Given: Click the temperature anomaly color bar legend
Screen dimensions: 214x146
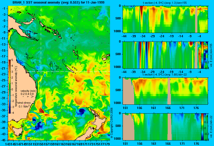Looking at the screenshot, I should (x=10, y=86).
